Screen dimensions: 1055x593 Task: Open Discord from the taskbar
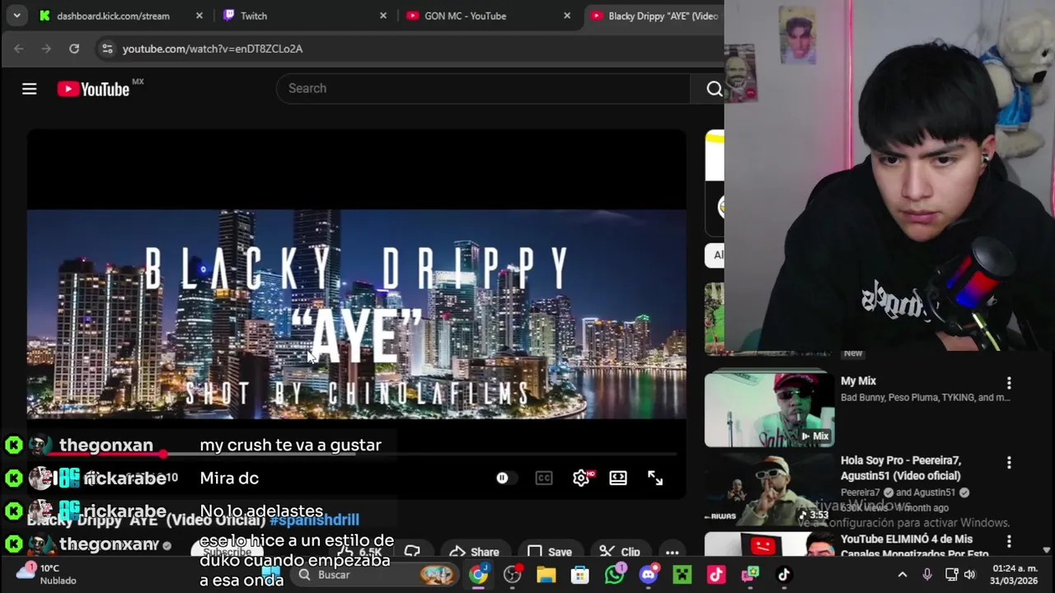(x=649, y=575)
